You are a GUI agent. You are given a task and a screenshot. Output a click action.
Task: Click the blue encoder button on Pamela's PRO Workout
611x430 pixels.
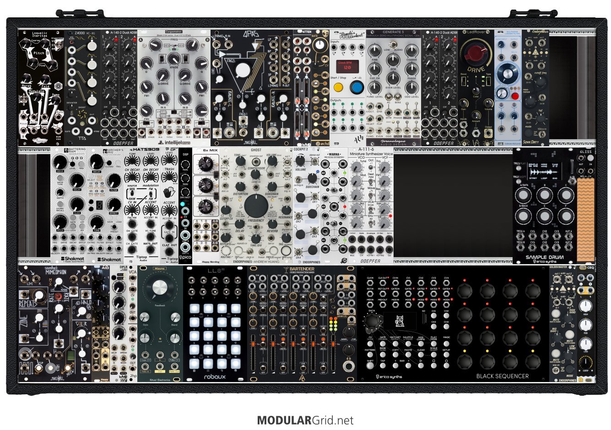point(357,87)
